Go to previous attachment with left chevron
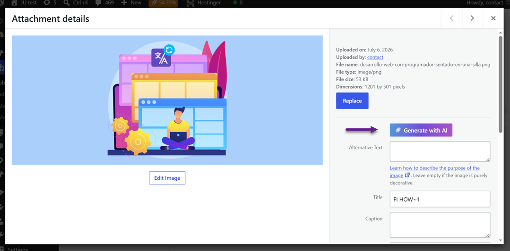This screenshot has width=510, height=251. (451, 18)
